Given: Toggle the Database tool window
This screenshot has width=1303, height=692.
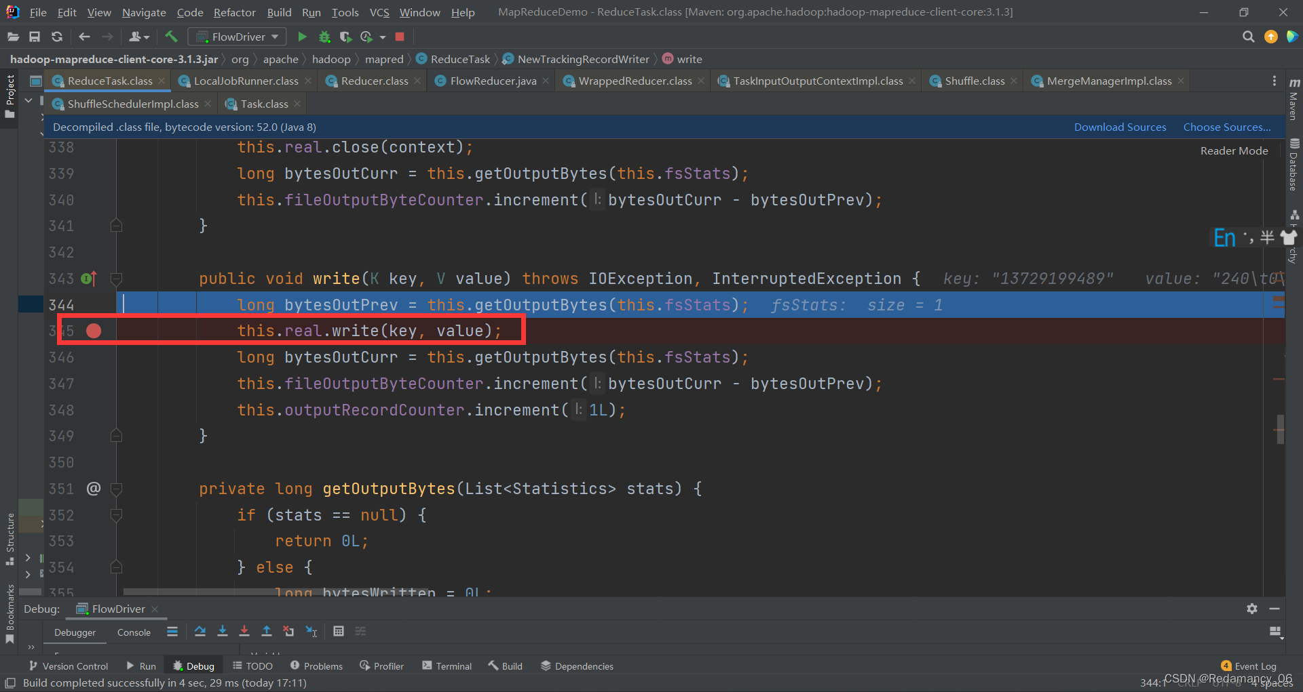Looking at the screenshot, I should (1294, 165).
